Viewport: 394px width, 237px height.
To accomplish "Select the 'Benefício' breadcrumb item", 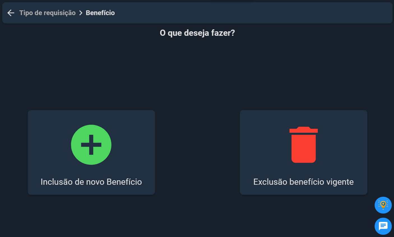I will click(x=100, y=13).
